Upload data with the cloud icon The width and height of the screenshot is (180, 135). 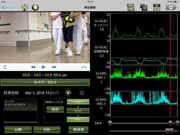(68, 93)
